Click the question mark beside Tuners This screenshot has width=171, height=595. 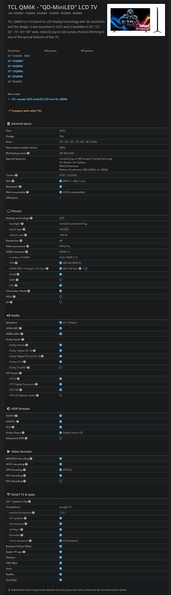click(x=16, y=175)
